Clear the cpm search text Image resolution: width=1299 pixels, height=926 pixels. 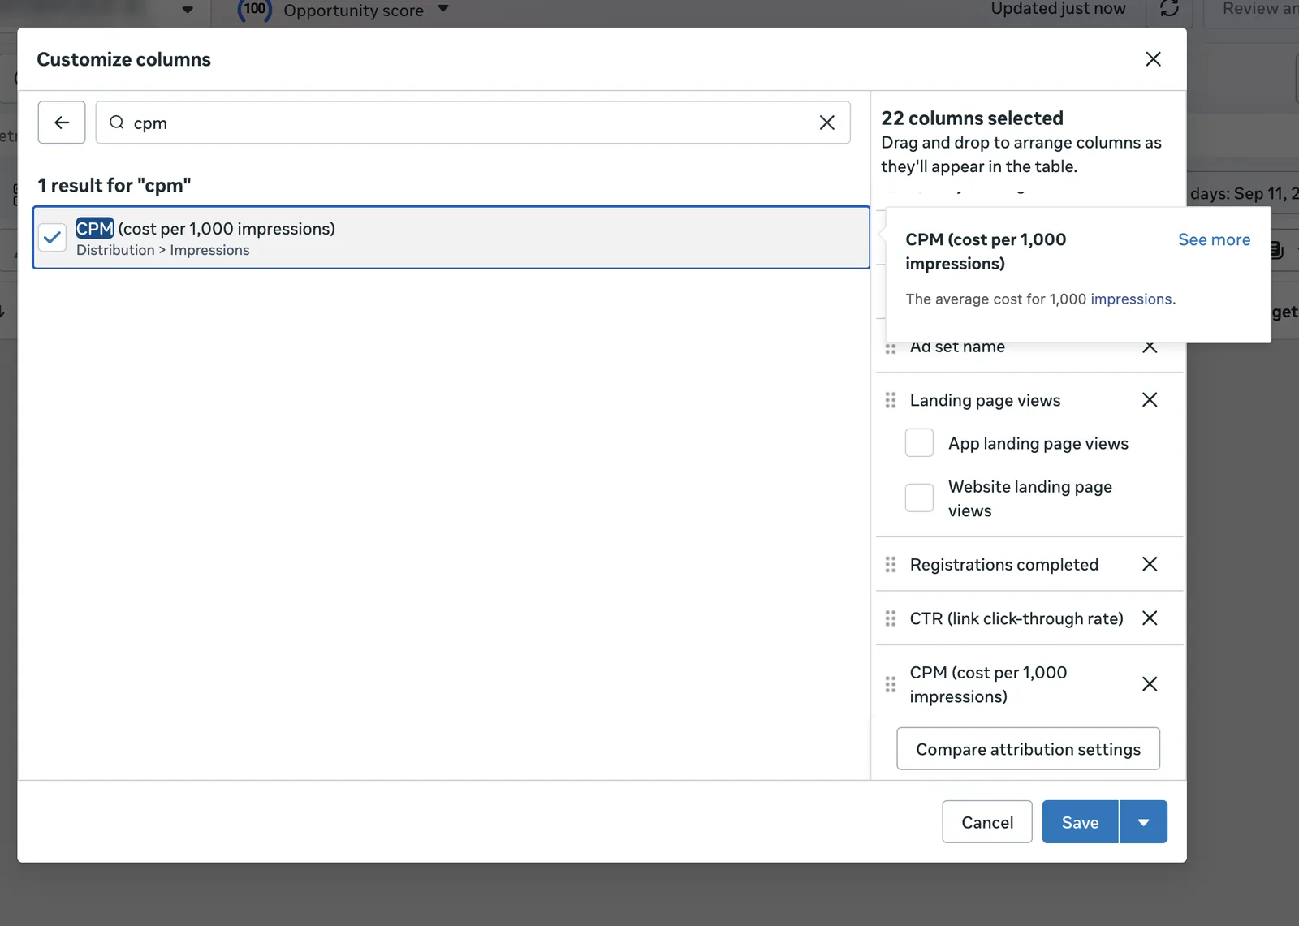pos(826,123)
